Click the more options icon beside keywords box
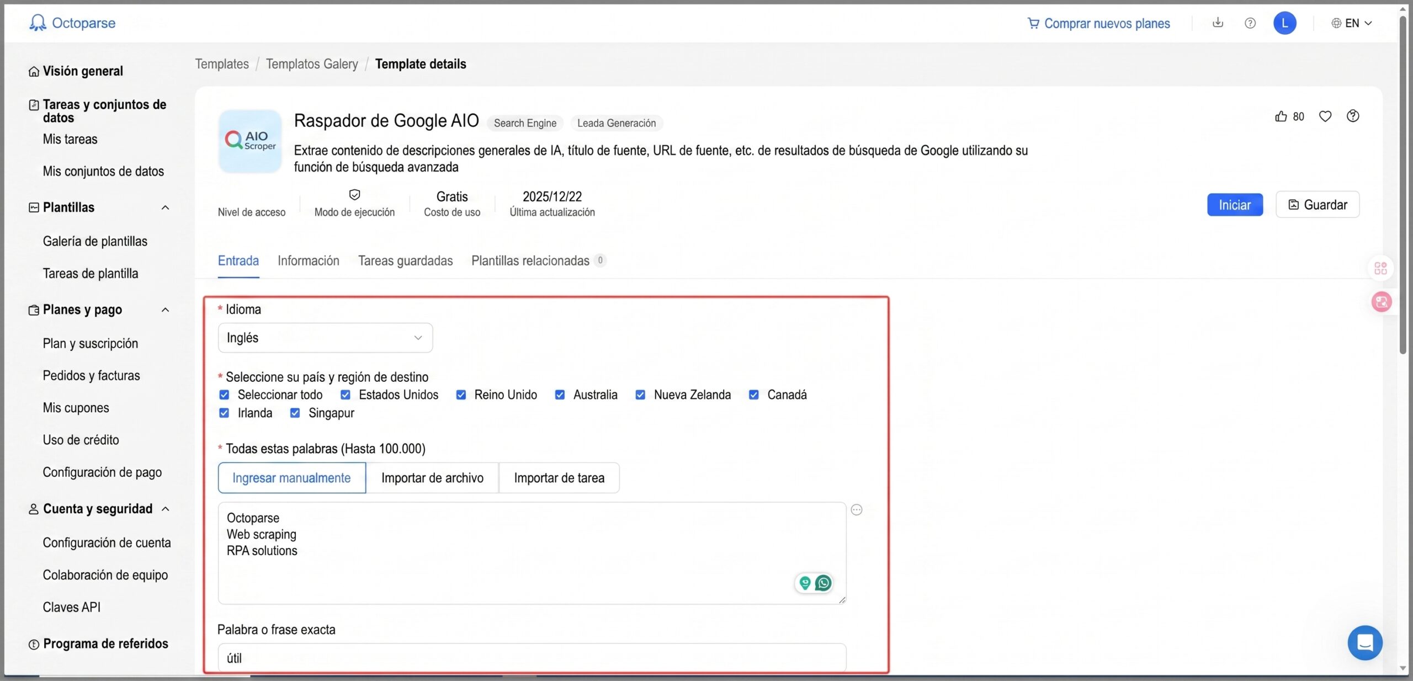This screenshot has width=1413, height=681. [x=856, y=510]
